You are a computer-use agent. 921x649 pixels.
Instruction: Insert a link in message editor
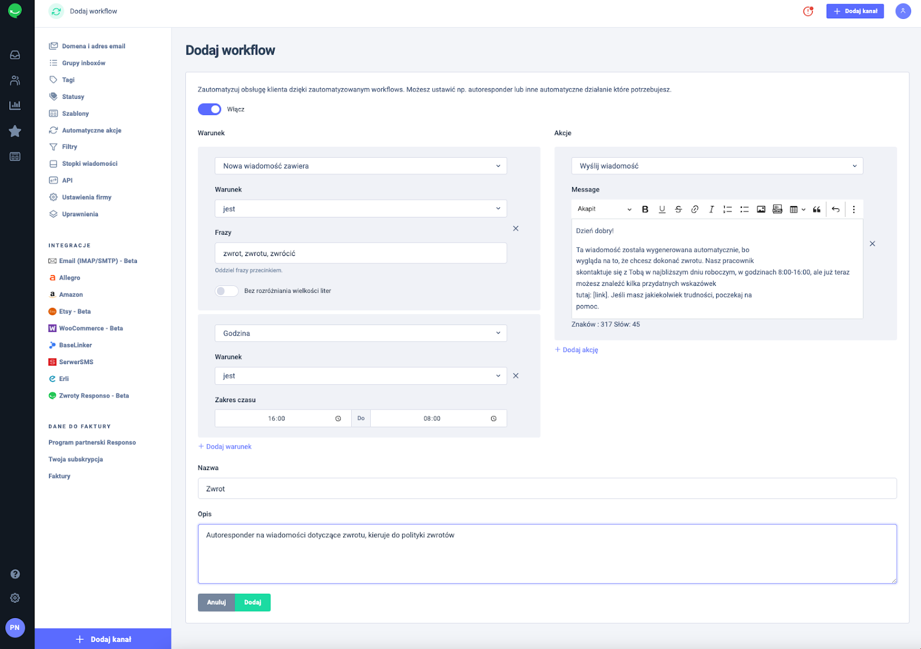point(695,209)
